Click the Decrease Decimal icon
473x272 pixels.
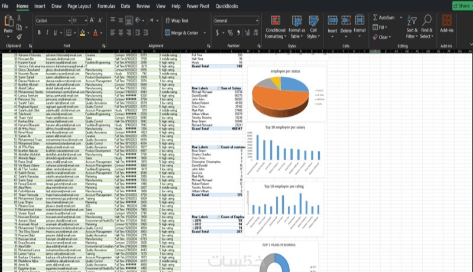click(x=255, y=33)
